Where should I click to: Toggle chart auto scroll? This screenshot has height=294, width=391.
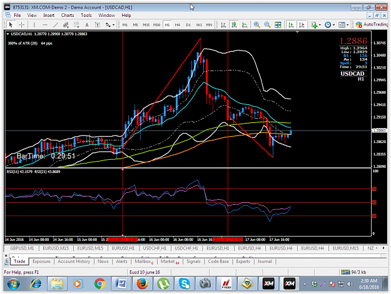point(291,24)
